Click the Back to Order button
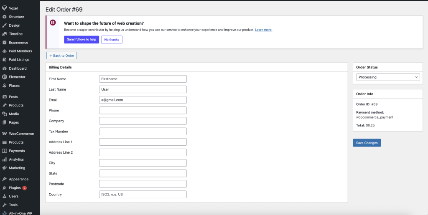This screenshot has height=215, width=428. [61, 56]
